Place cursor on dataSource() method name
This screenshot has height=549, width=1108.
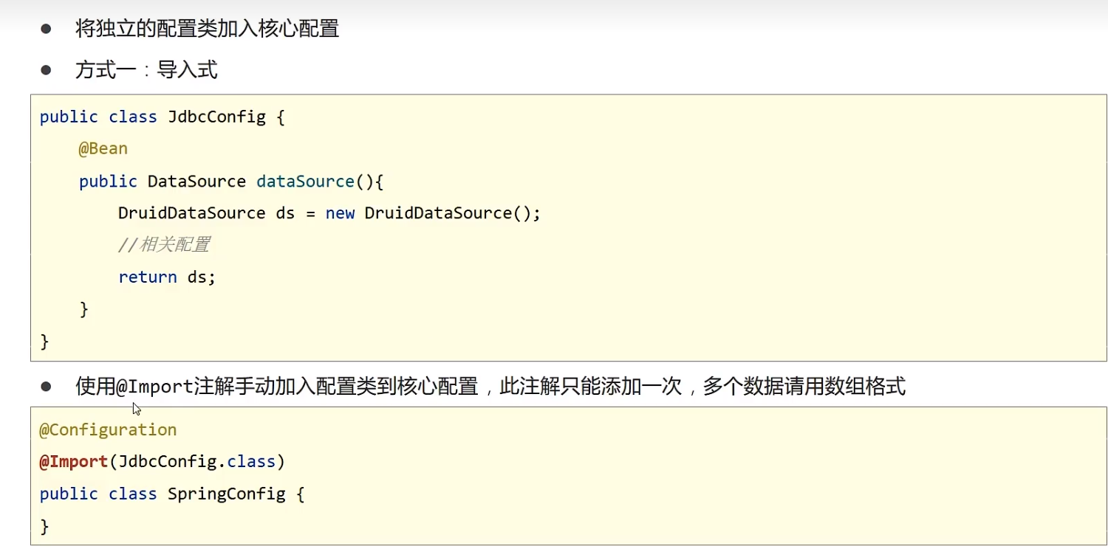point(306,182)
